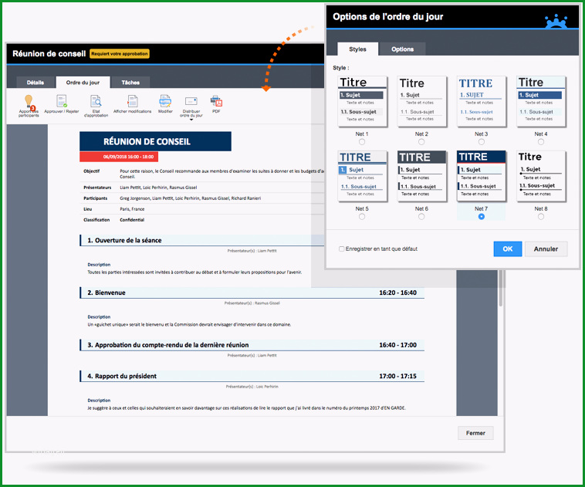Enable Enregistrer en tant que défaut checkbox
Image resolution: width=585 pixels, height=487 pixels.
point(341,249)
